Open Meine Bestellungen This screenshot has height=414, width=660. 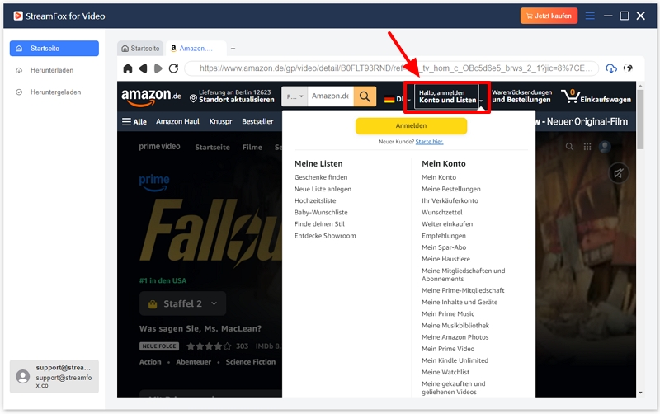coord(451,190)
